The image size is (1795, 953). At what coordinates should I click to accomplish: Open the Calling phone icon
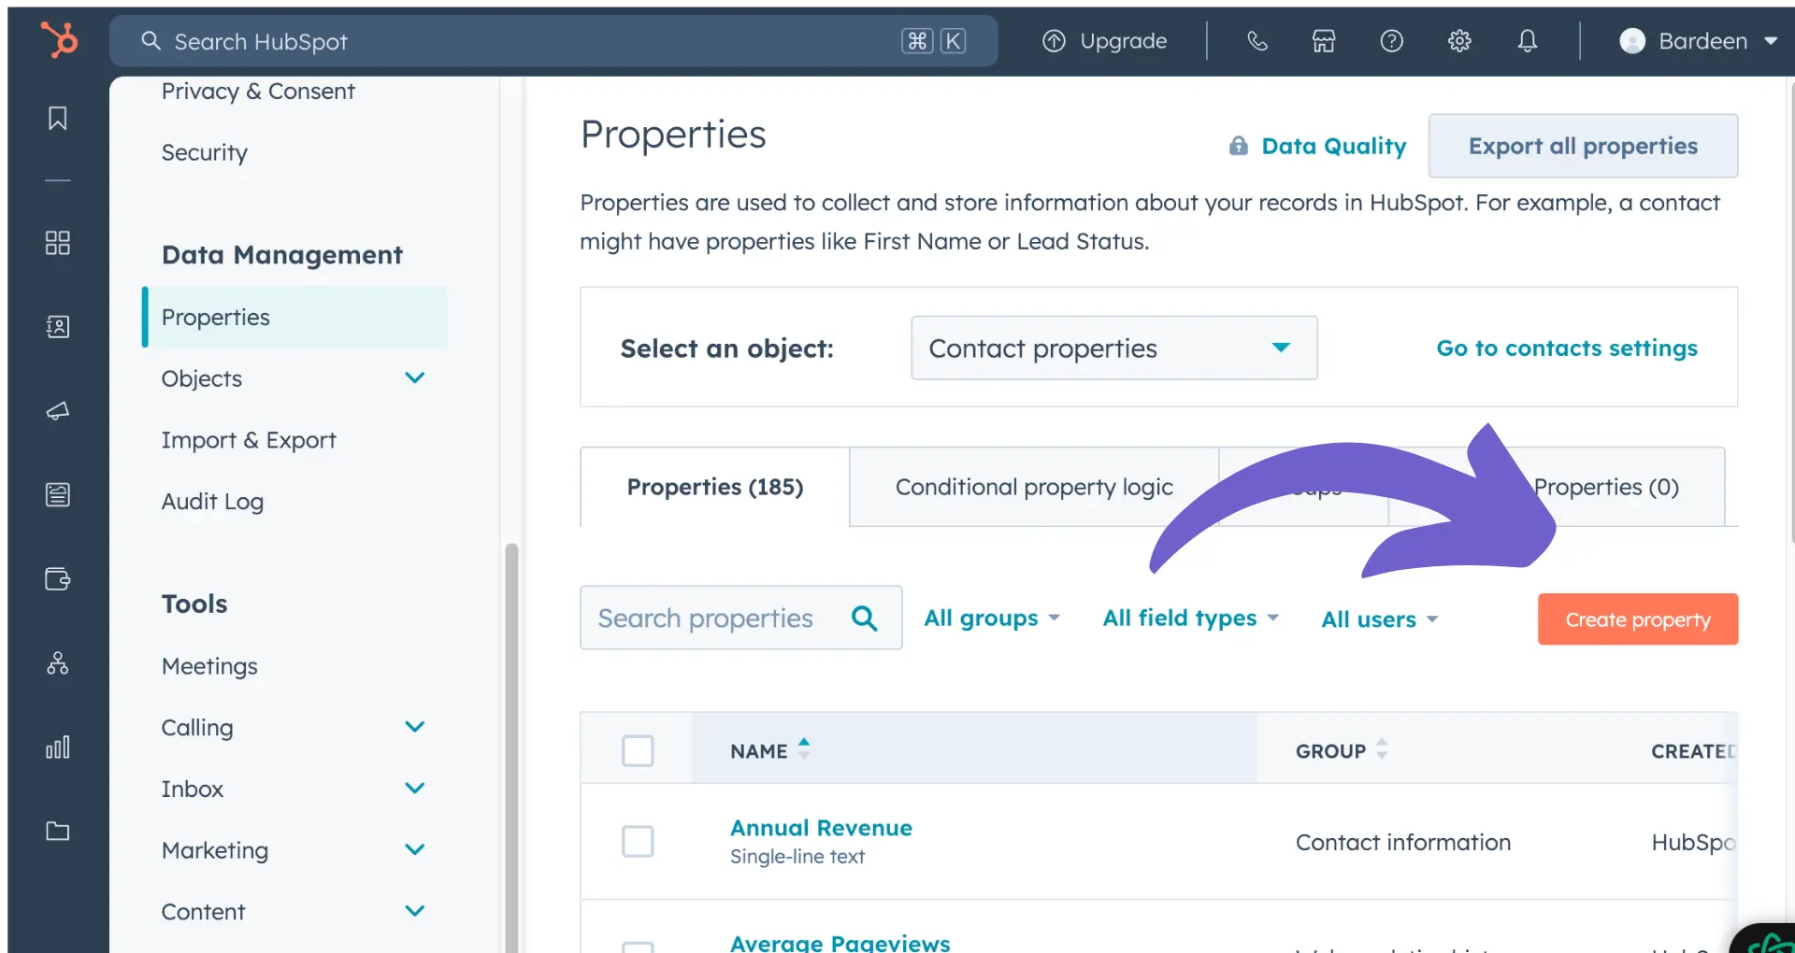pos(1257,41)
